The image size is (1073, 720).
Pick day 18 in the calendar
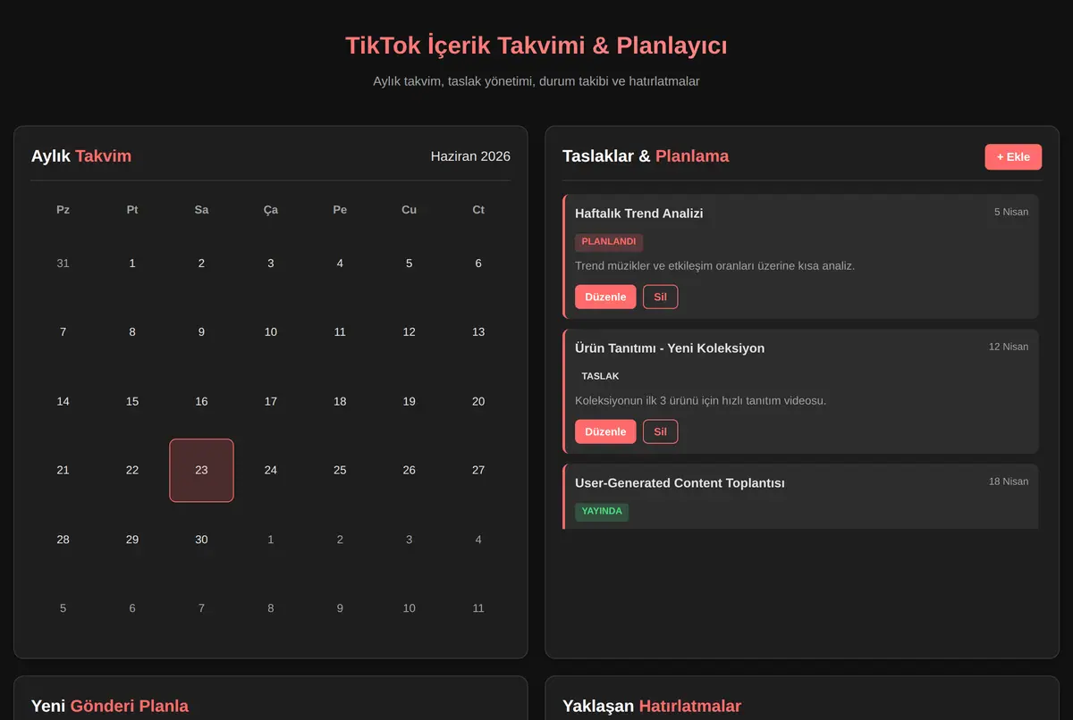pos(340,401)
